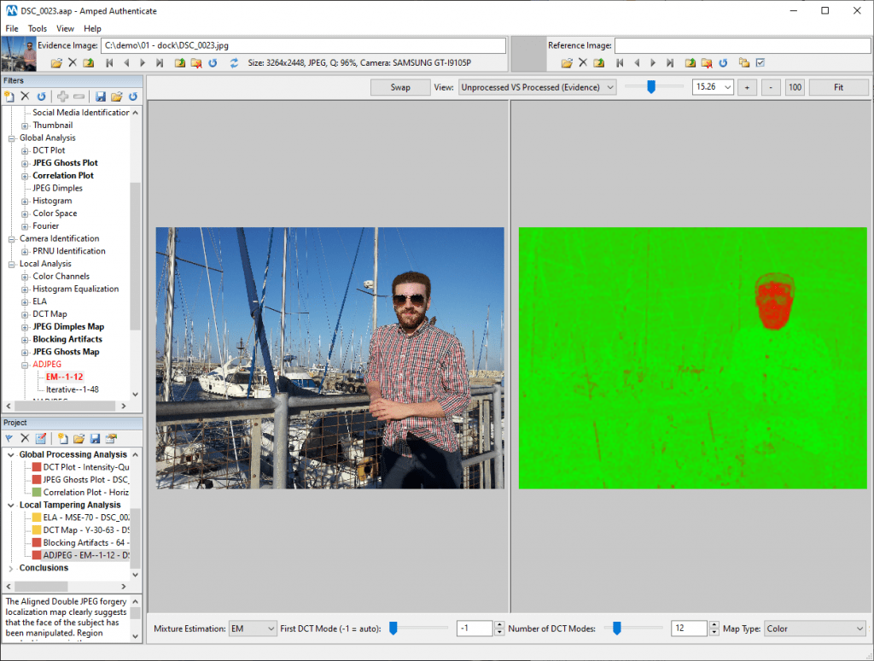Jump to last evidence image icon
The width and height of the screenshot is (874, 661).
[160, 63]
